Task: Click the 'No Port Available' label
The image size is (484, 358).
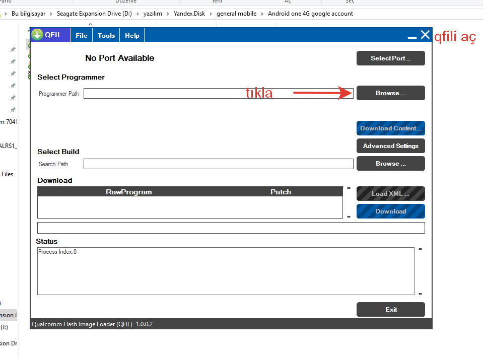Action: tap(120, 58)
